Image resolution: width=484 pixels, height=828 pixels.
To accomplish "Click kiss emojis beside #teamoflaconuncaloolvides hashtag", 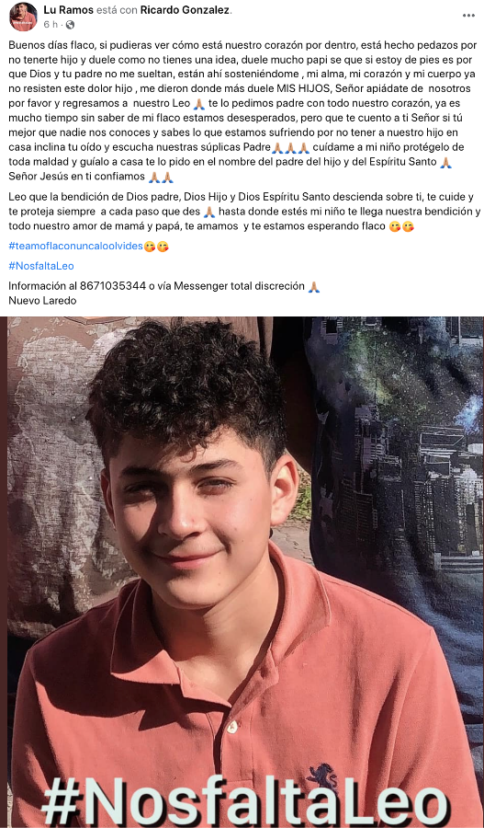I will [x=156, y=246].
